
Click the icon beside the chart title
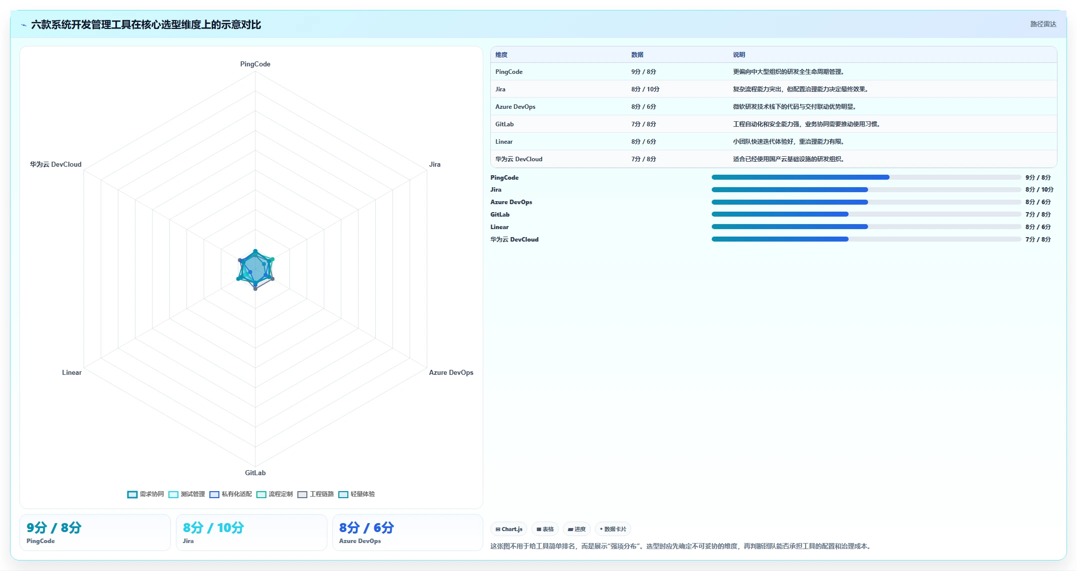pyautogui.click(x=23, y=25)
